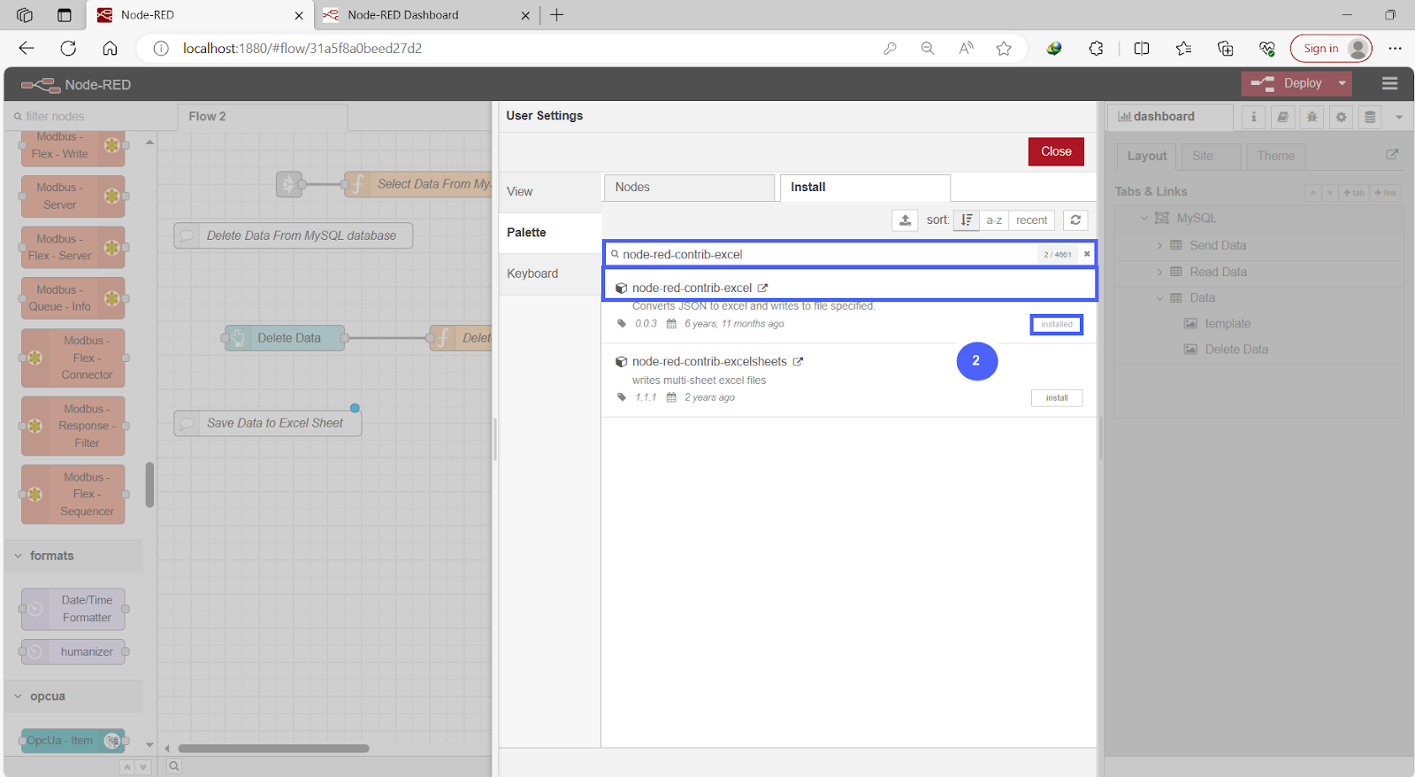
Task: Select the Delete Data widget in tree
Action: tap(1236, 350)
